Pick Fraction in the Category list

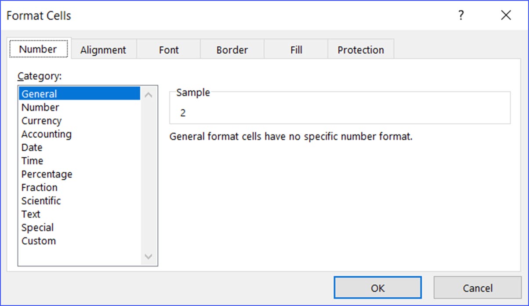(39, 188)
